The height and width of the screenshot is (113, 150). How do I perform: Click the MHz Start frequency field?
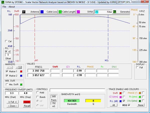(9, 93)
